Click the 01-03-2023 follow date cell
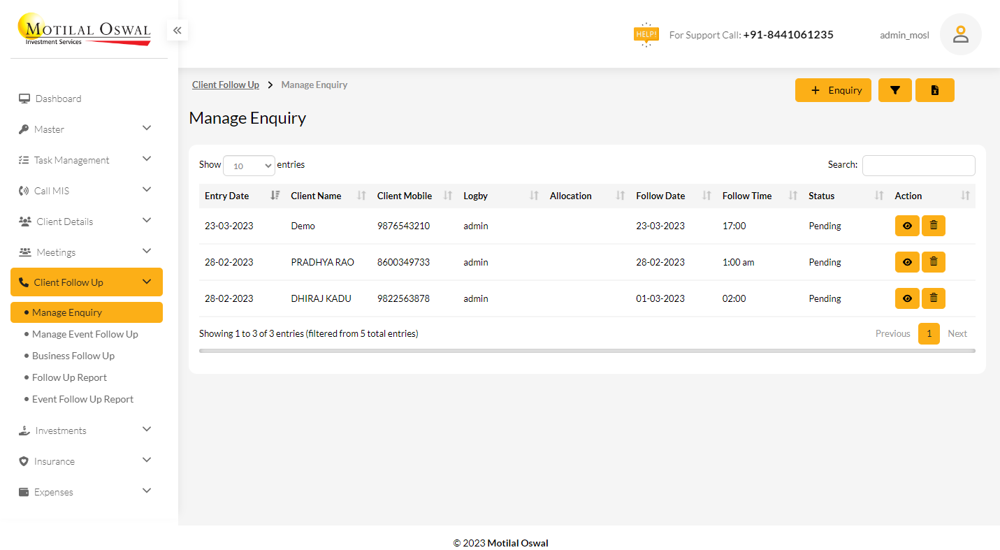1000x550 pixels. [660, 298]
